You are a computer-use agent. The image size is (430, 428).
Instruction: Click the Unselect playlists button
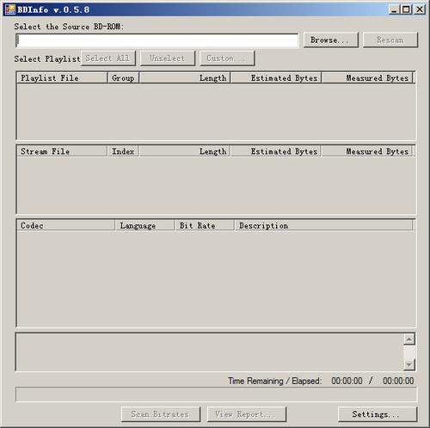click(x=168, y=58)
